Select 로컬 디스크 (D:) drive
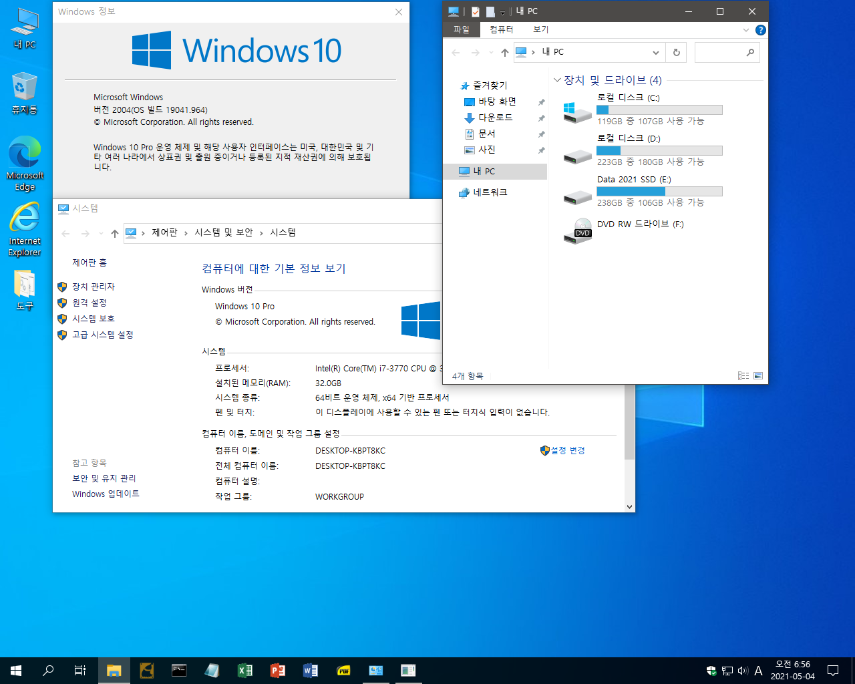Viewport: 855px width, 684px height. (643, 150)
